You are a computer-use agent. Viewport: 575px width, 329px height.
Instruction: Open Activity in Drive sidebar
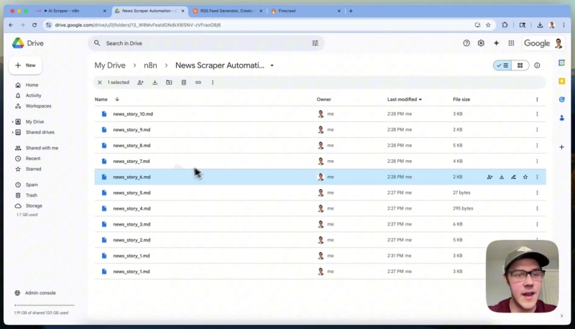(33, 96)
